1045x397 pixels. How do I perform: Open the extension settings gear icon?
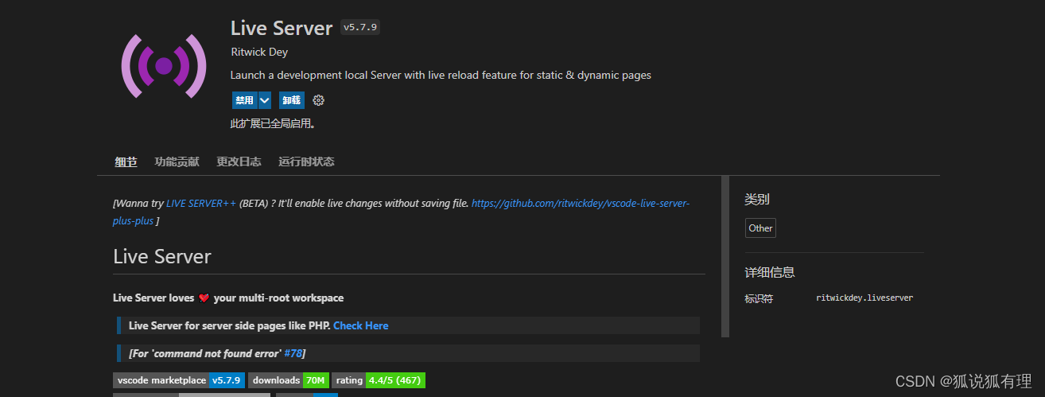(x=319, y=100)
